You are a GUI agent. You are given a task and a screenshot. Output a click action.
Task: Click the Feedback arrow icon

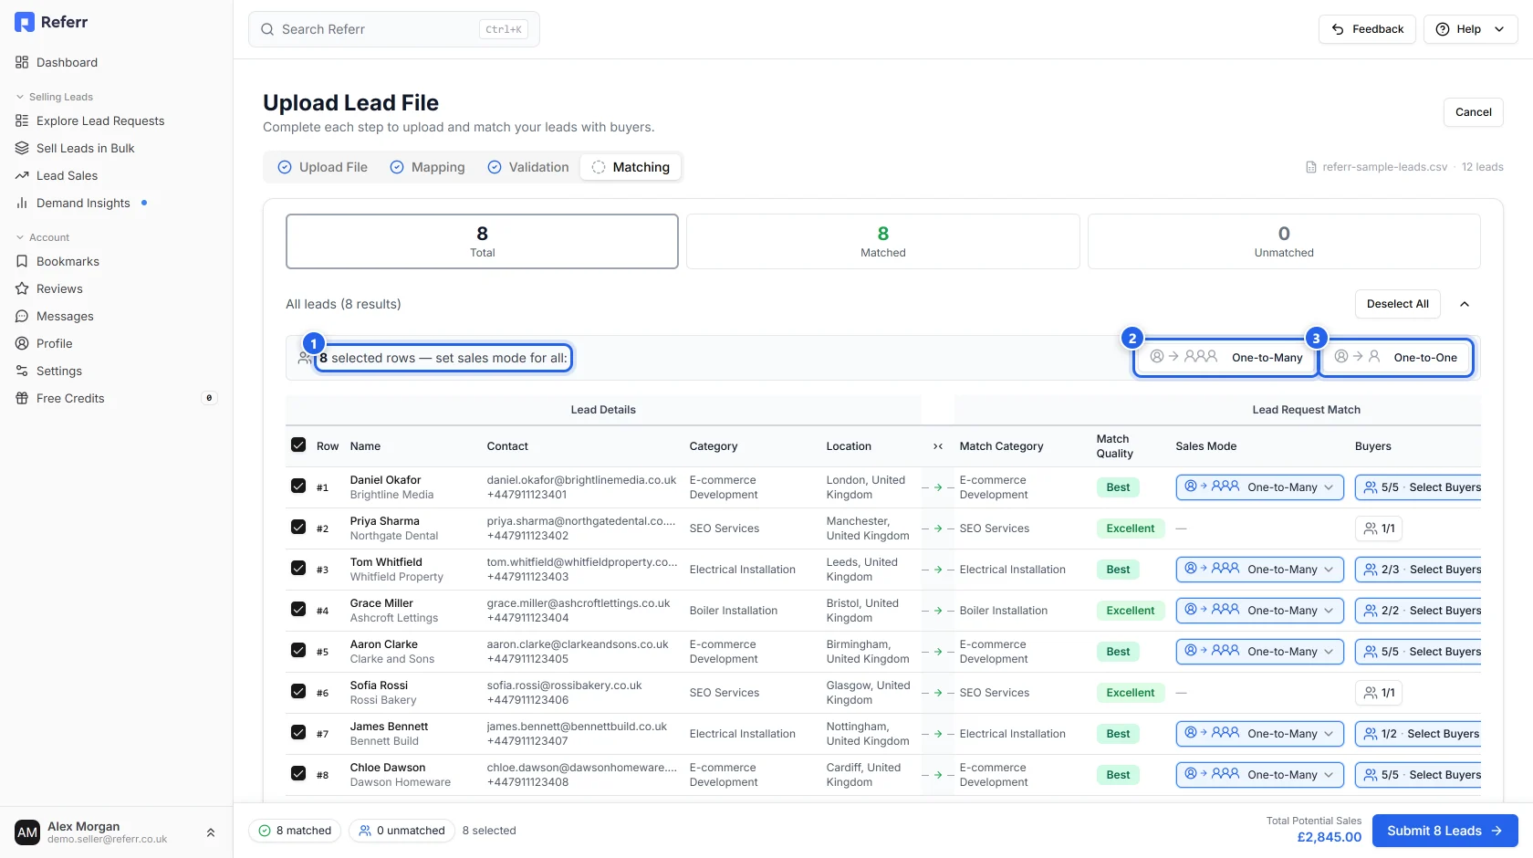(1338, 29)
